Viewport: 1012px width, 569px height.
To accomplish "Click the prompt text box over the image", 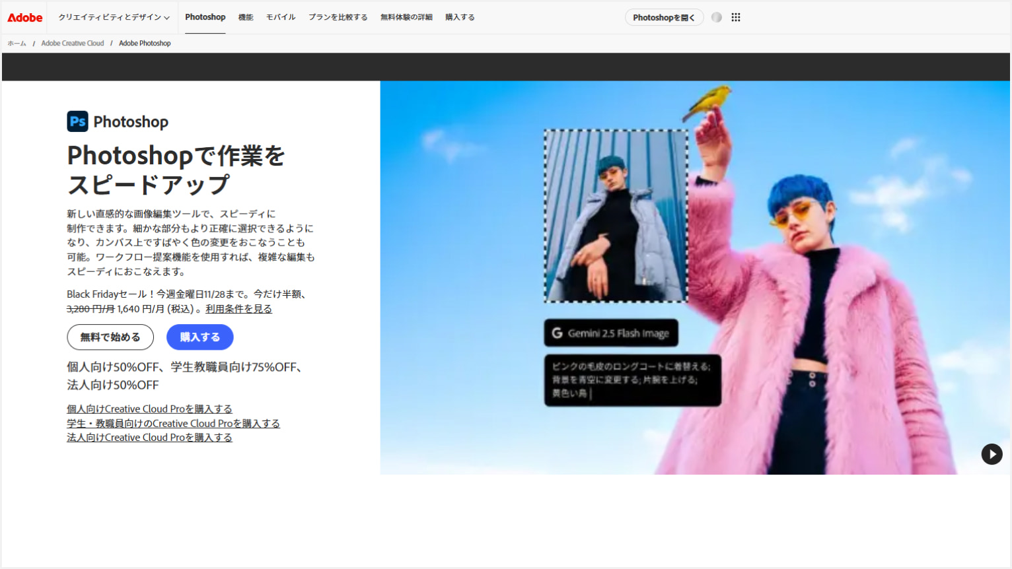I will tap(632, 380).
